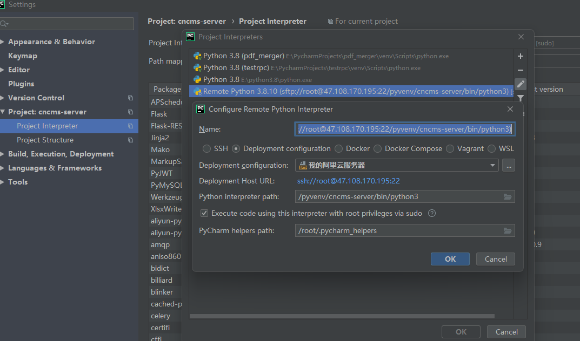Select the certifi package row
This screenshot has width=580, height=341.
coord(165,328)
